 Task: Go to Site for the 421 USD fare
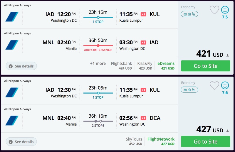point(205,66)
